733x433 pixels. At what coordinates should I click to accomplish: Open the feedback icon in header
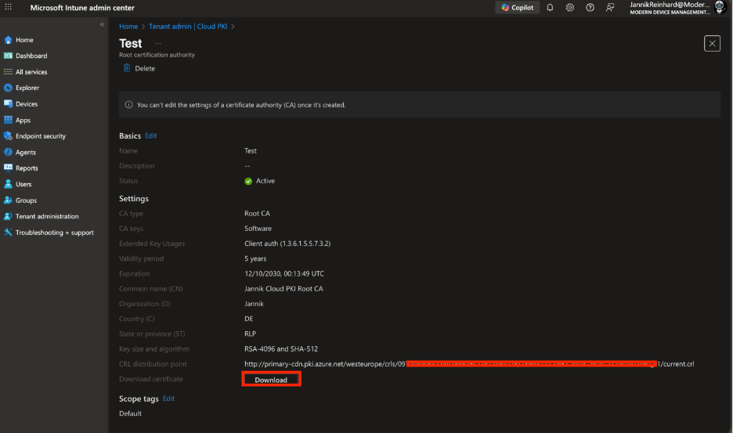coord(610,8)
